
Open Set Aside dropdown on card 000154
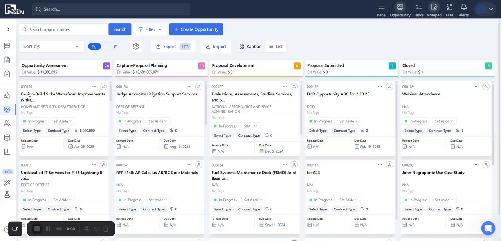point(158,121)
